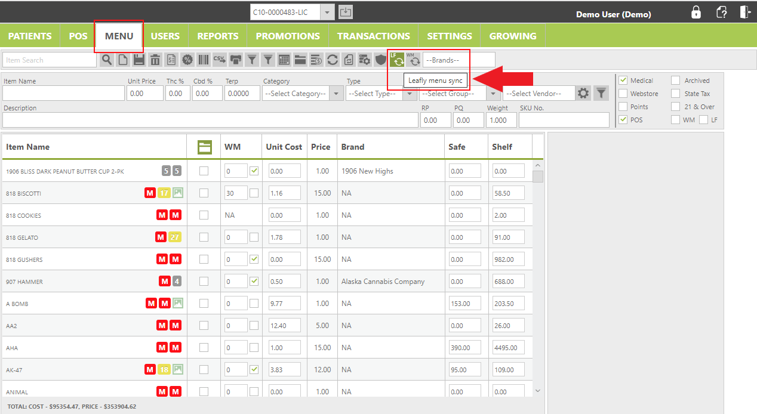Click the document sync arrows icon

pyautogui.click(x=349, y=60)
